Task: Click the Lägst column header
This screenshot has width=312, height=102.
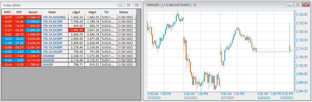Action: (x=76, y=12)
